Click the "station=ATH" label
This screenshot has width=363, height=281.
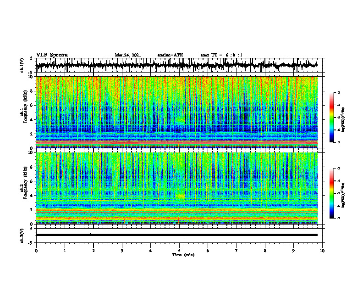click(170, 55)
